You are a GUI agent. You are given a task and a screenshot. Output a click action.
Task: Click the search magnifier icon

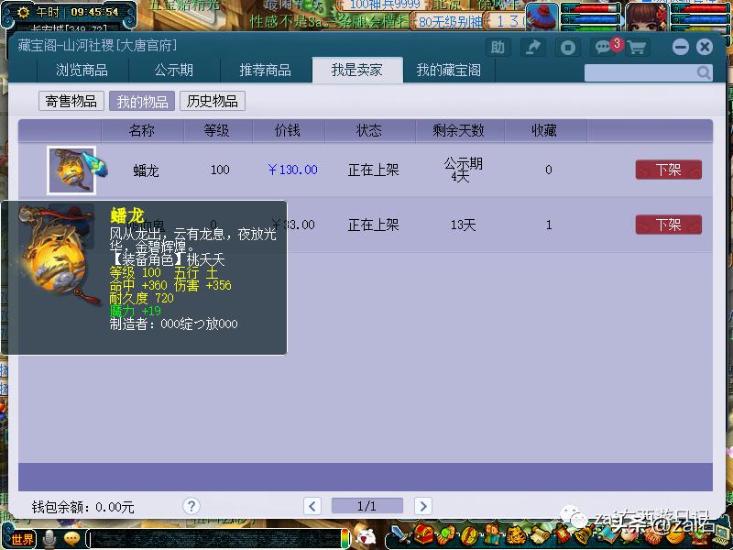pyautogui.click(x=703, y=72)
